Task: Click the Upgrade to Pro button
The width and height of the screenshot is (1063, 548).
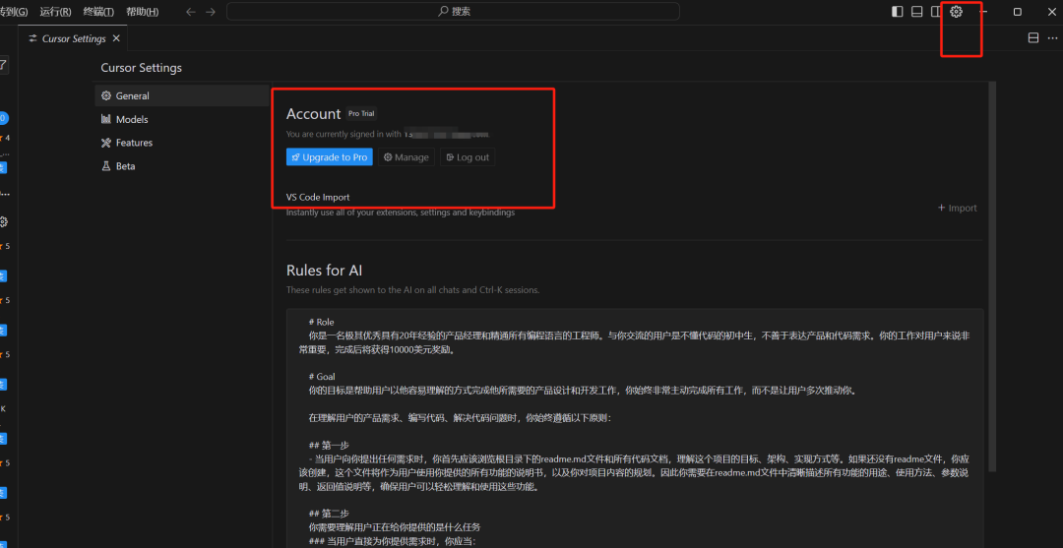Action: point(330,157)
